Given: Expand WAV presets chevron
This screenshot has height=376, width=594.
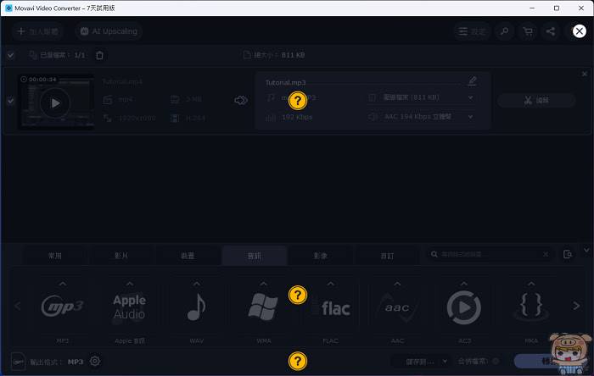Looking at the screenshot, I should tap(197, 284).
